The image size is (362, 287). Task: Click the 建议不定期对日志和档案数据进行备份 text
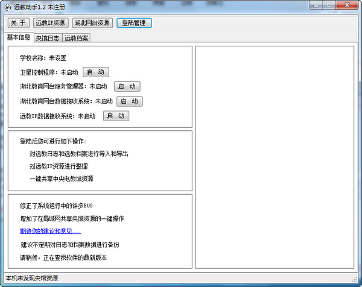click(x=70, y=245)
